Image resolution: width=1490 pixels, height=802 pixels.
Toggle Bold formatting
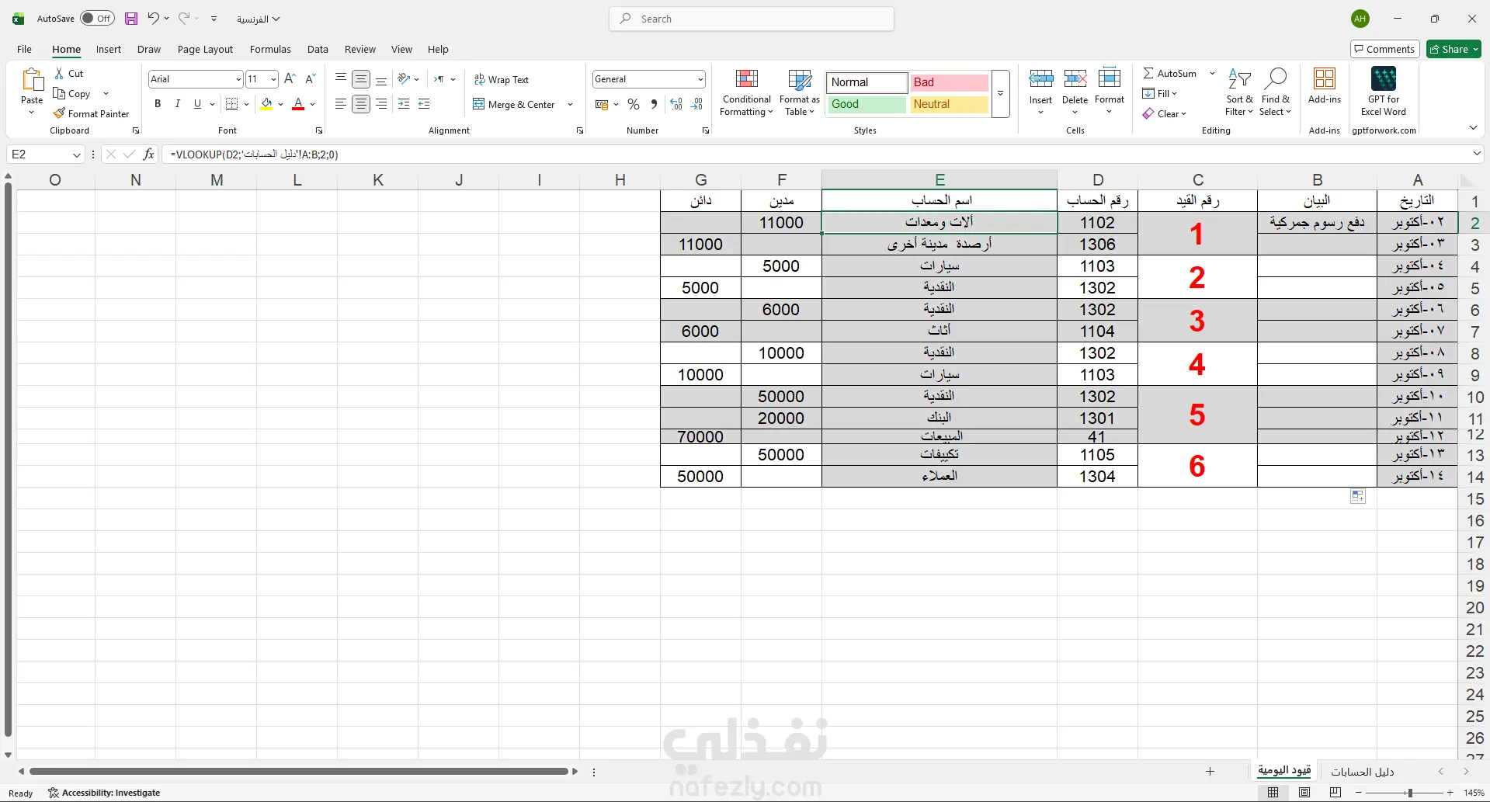point(158,103)
